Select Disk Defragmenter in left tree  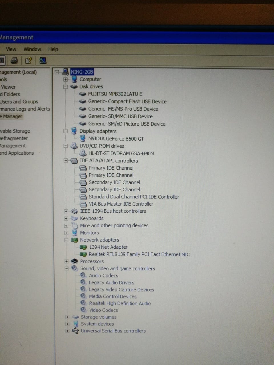click(14, 138)
